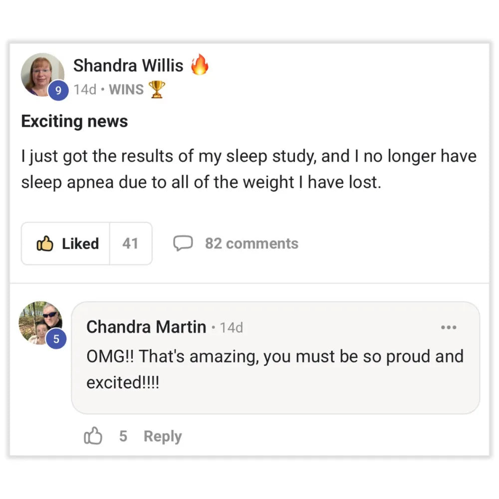Like Chandra Martin's comment with thumbs-up icon
This screenshot has width=499, height=499.
93,436
